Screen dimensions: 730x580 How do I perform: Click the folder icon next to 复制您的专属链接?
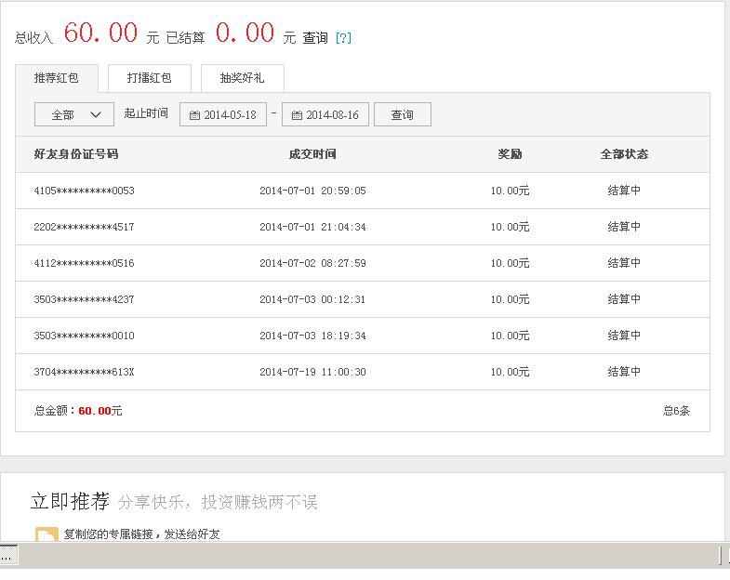46,535
